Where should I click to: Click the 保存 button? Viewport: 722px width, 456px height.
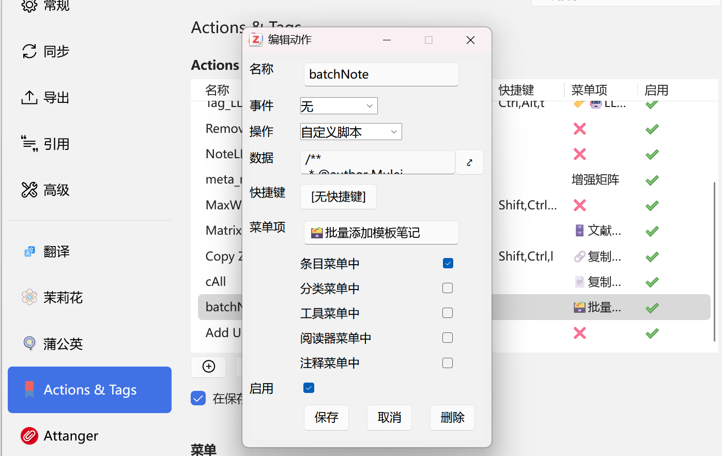(326, 417)
